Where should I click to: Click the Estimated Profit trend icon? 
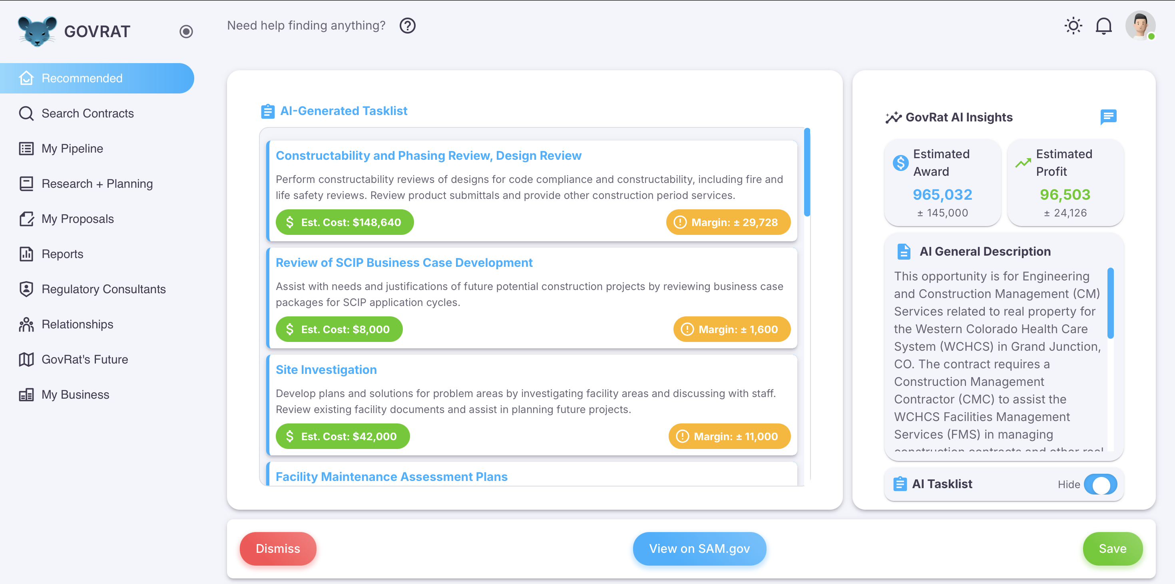(1023, 162)
